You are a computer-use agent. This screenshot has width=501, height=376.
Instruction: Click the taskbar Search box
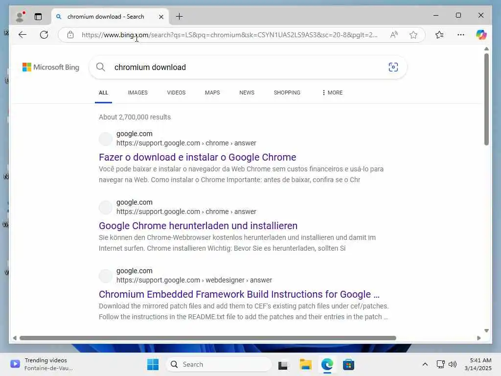coord(219,364)
